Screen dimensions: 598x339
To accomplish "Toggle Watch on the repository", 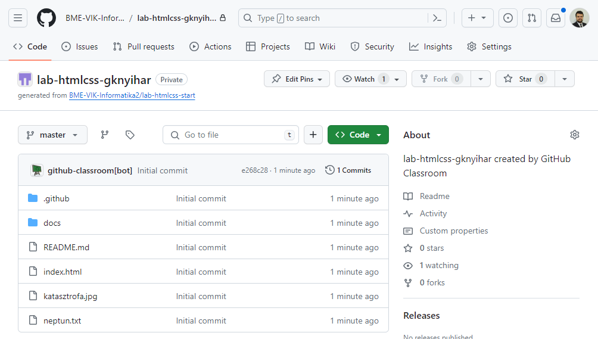I will (x=364, y=79).
